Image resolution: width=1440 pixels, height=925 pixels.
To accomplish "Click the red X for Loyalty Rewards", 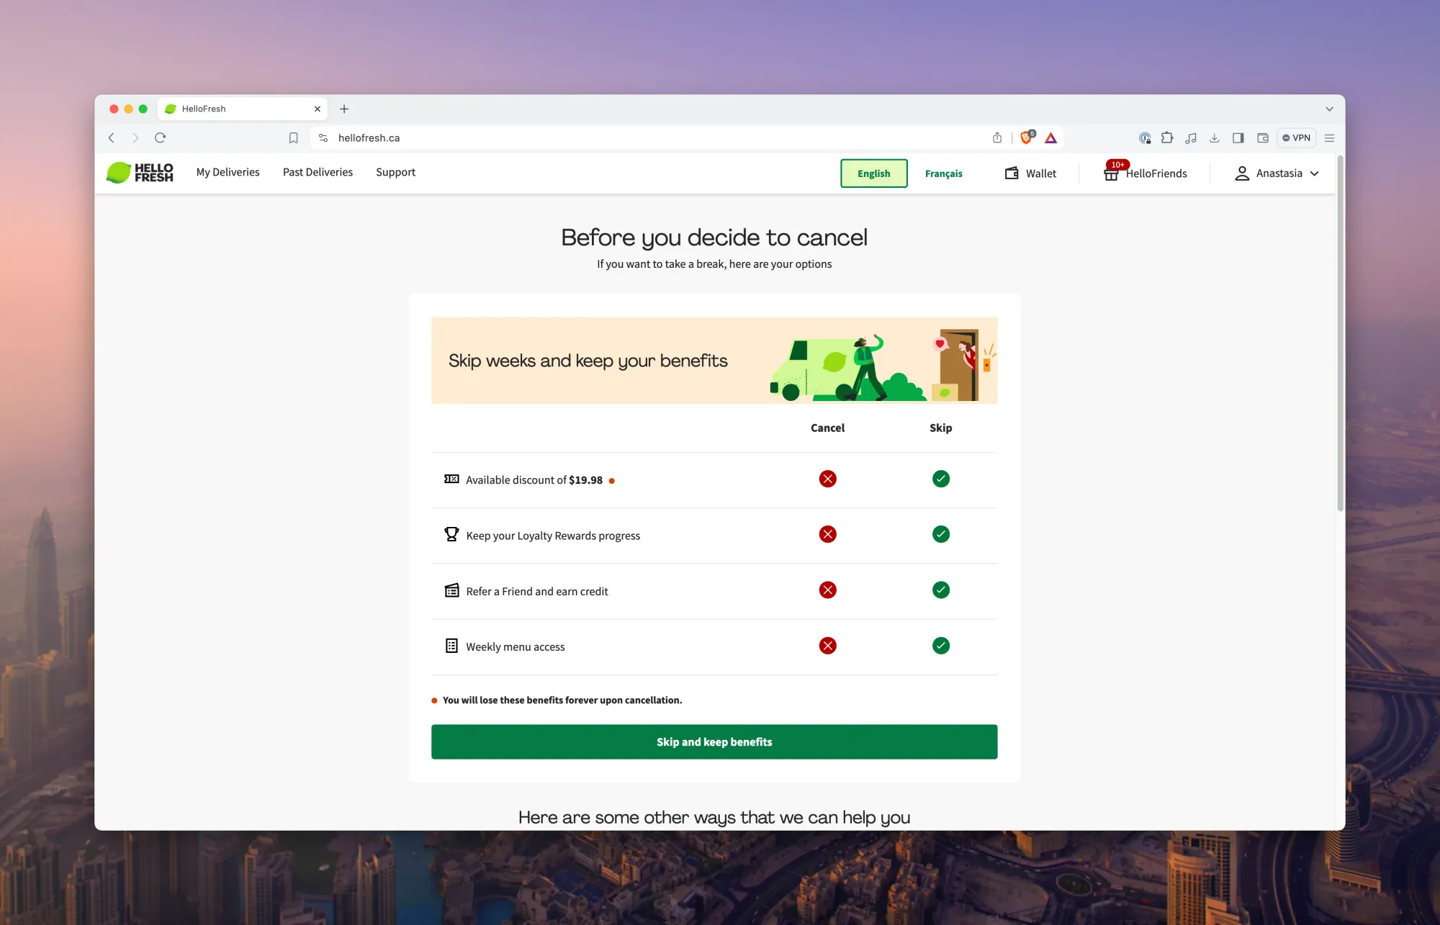I will 828,534.
